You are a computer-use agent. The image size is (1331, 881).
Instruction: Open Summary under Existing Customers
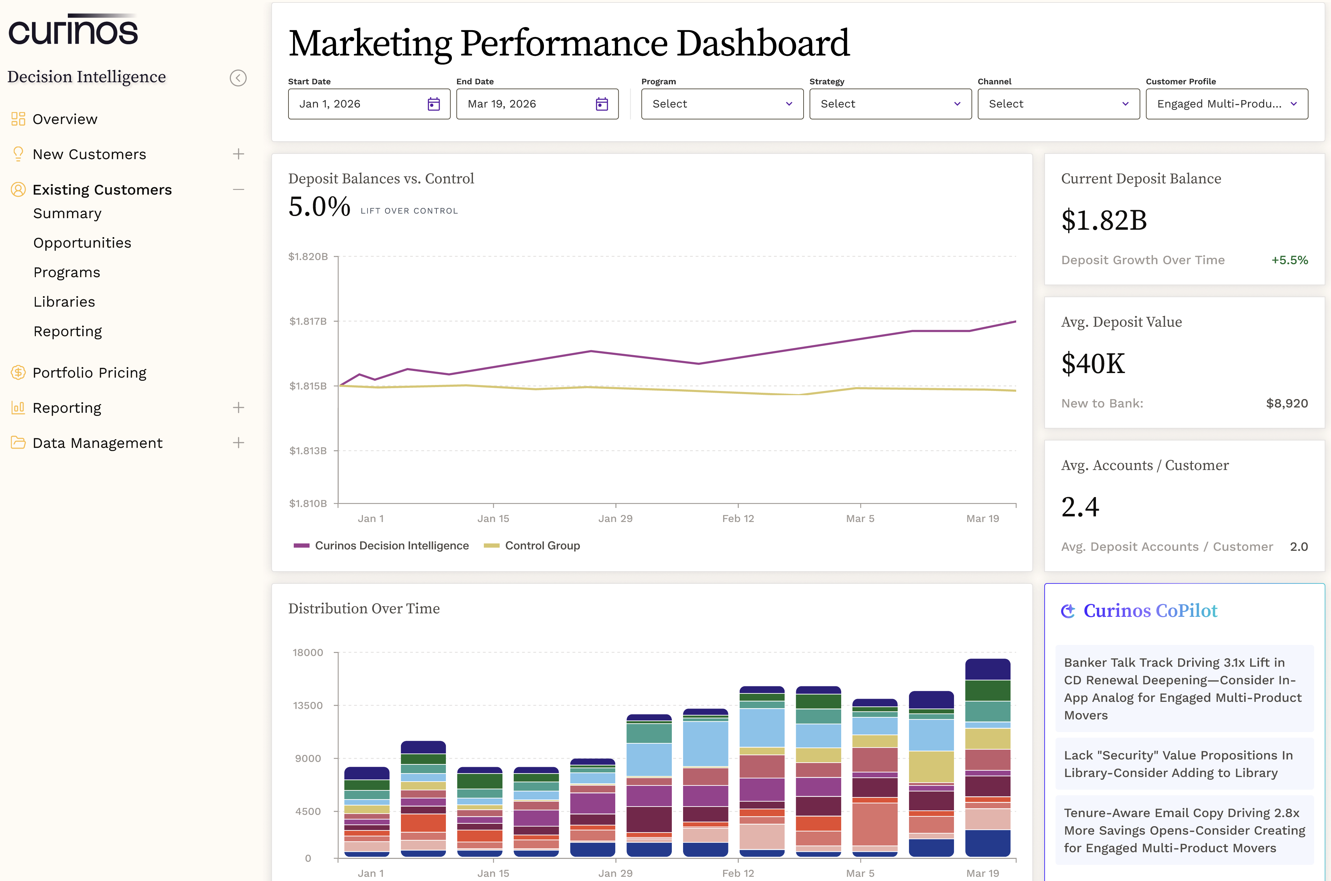(67, 214)
